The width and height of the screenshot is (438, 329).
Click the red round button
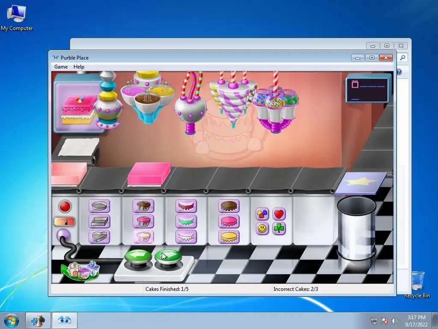(x=65, y=206)
